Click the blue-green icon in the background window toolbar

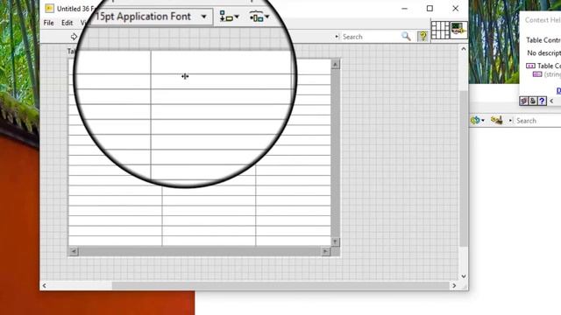475,121
